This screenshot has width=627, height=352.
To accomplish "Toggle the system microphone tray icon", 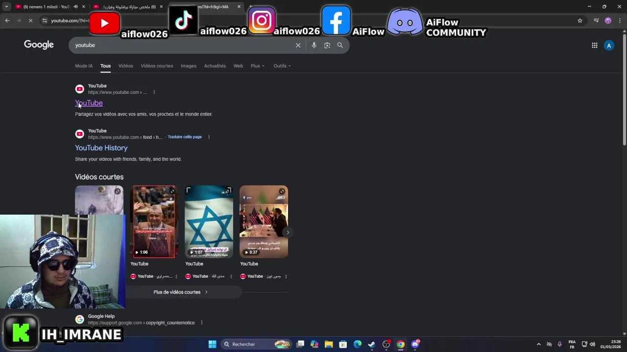I will tap(559, 344).
